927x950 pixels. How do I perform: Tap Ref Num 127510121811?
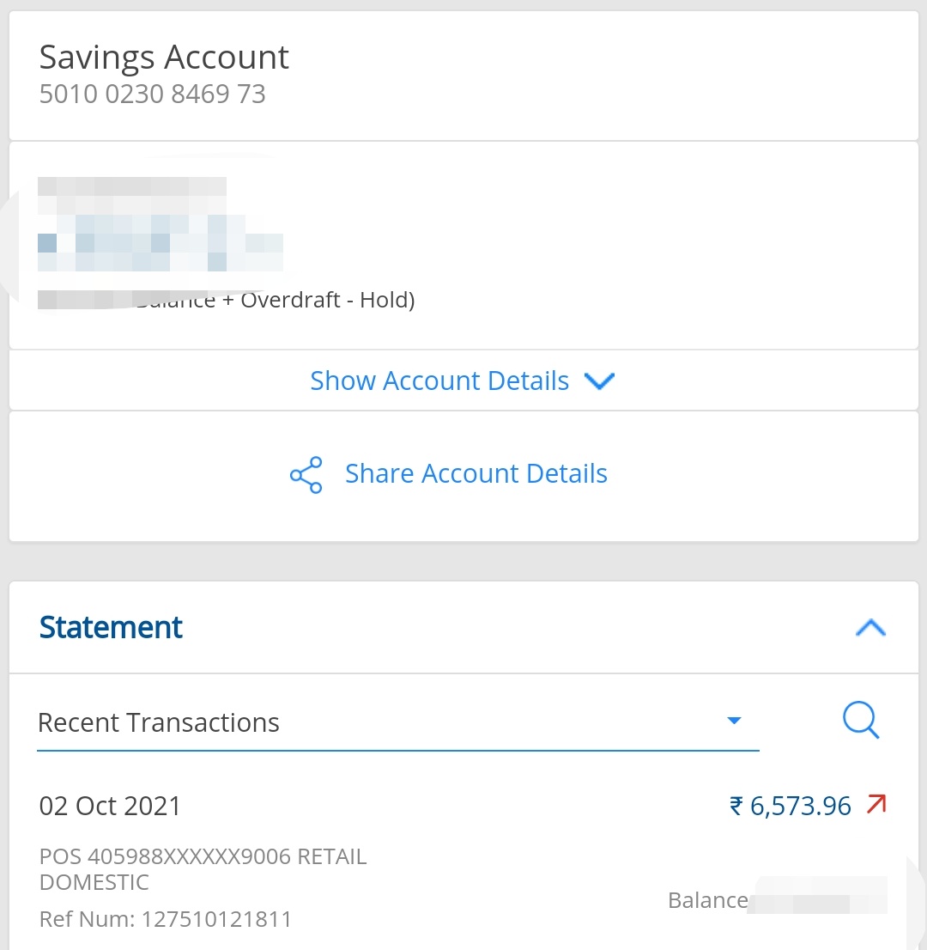[x=166, y=919]
